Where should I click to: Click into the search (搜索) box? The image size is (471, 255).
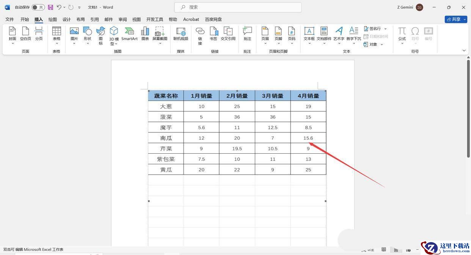pos(238,7)
